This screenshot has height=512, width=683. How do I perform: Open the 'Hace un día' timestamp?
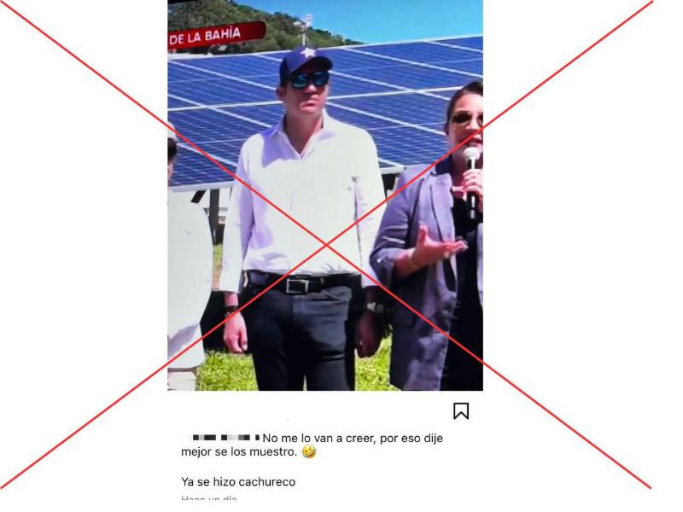pyautogui.click(x=209, y=500)
